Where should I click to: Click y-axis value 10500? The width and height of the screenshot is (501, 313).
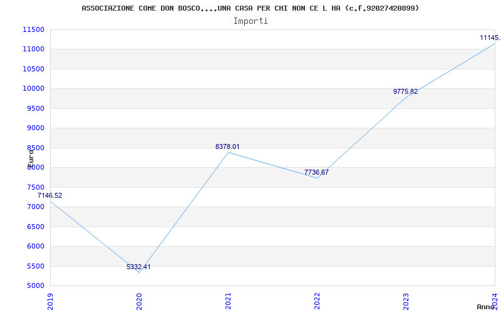[33, 69]
